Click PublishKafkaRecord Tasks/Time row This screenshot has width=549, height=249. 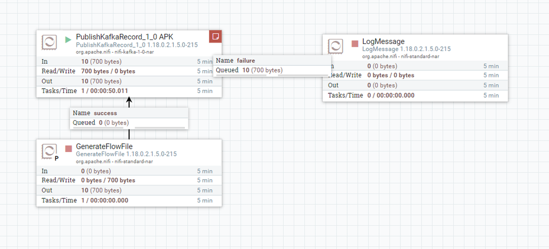(x=129, y=91)
